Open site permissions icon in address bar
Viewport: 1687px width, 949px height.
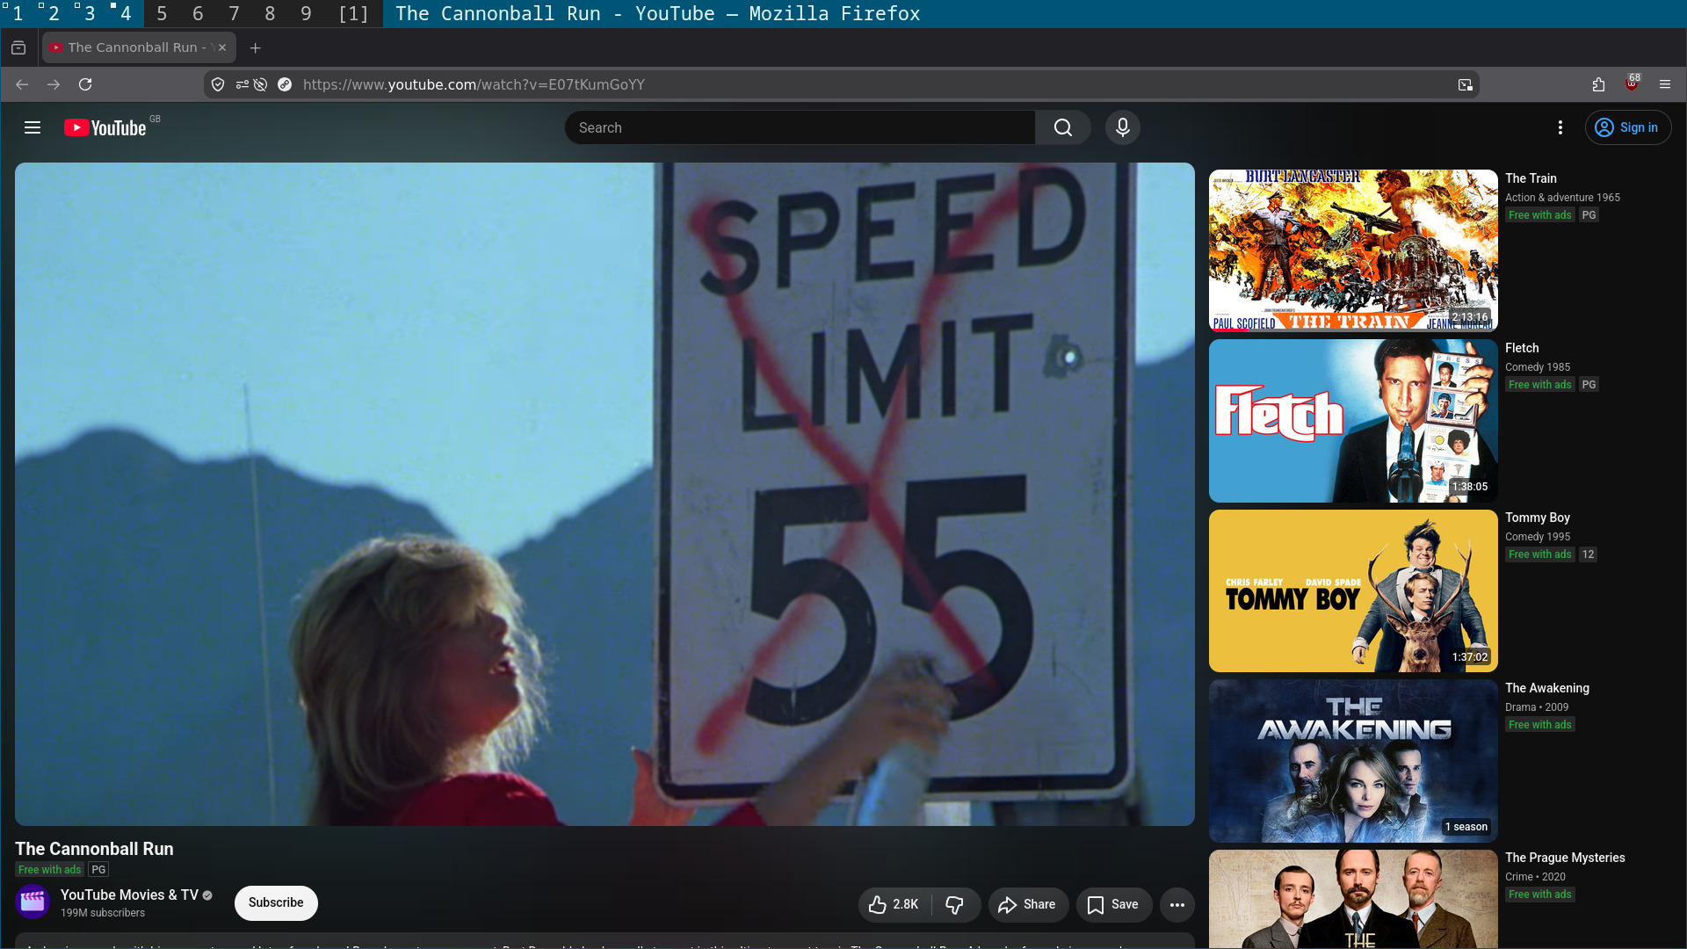coord(243,84)
